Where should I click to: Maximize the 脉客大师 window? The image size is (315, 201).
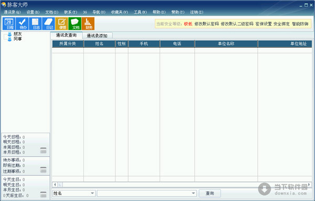306,5
